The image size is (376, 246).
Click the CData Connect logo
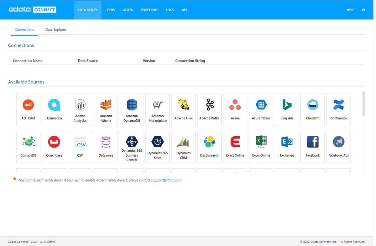click(x=32, y=10)
